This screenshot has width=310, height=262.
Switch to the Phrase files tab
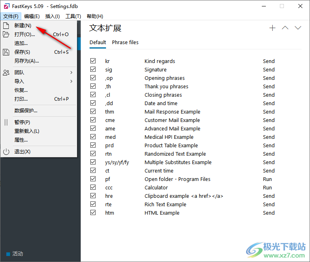click(125, 43)
